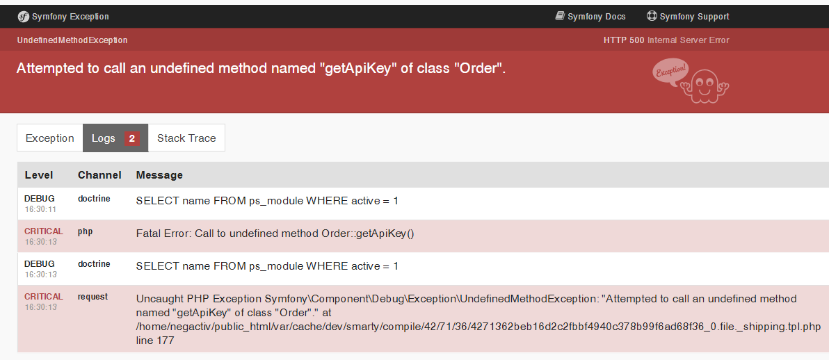
Task: Select the first DEBUG doctrine log row
Action: pyautogui.click(x=267, y=201)
